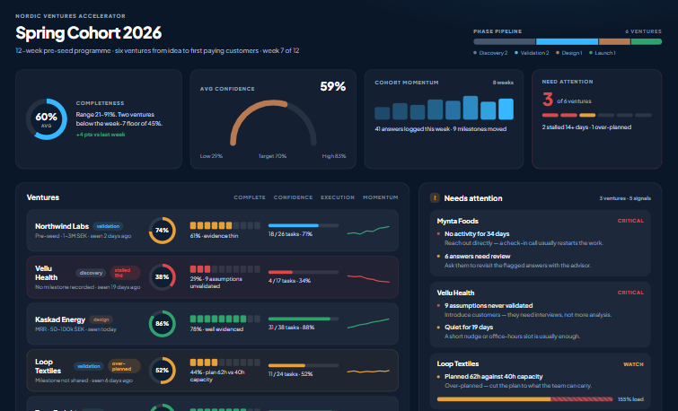678x411 pixels.
Task: Click Discovery 2 legend item
Action: coord(490,53)
